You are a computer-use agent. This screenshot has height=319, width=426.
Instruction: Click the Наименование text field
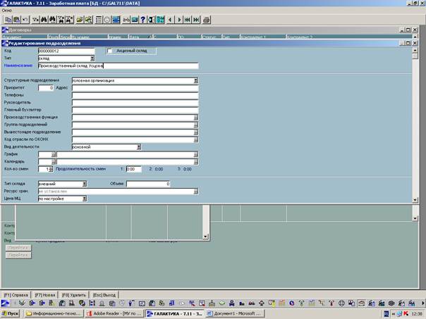pos(118,66)
